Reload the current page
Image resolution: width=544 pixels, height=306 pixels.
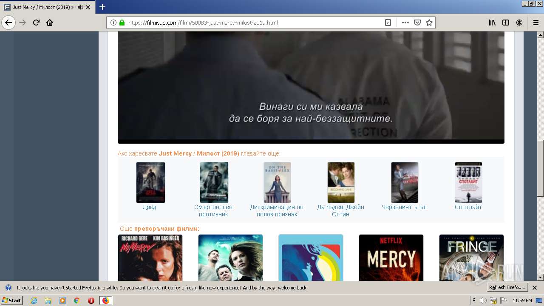36,23
